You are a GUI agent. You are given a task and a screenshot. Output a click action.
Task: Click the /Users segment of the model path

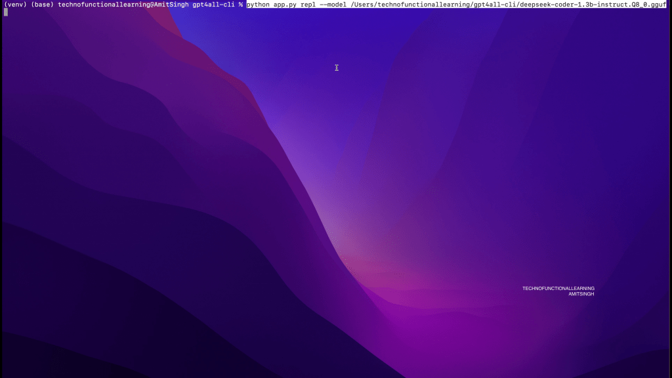[x=363, y=5]
